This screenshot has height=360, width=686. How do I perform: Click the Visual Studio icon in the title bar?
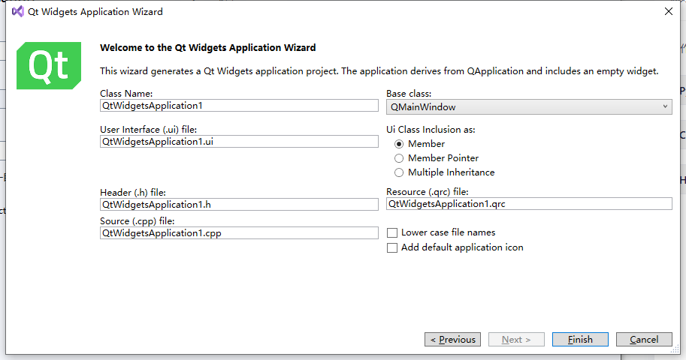(x=18, y=11)
